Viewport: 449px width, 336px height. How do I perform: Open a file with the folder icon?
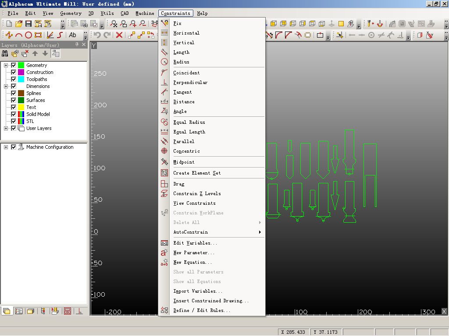click(x=19, y=24)
